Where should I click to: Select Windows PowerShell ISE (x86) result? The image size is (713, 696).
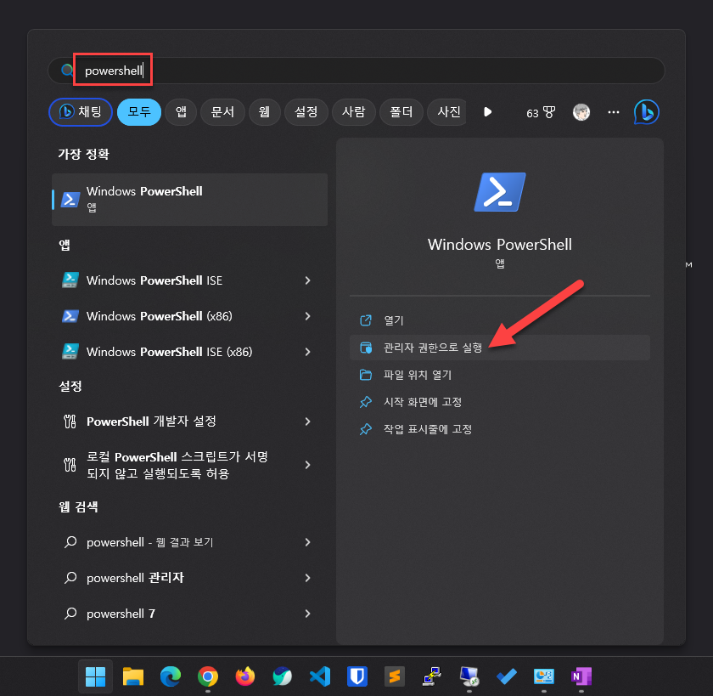(x=189, y=352)
